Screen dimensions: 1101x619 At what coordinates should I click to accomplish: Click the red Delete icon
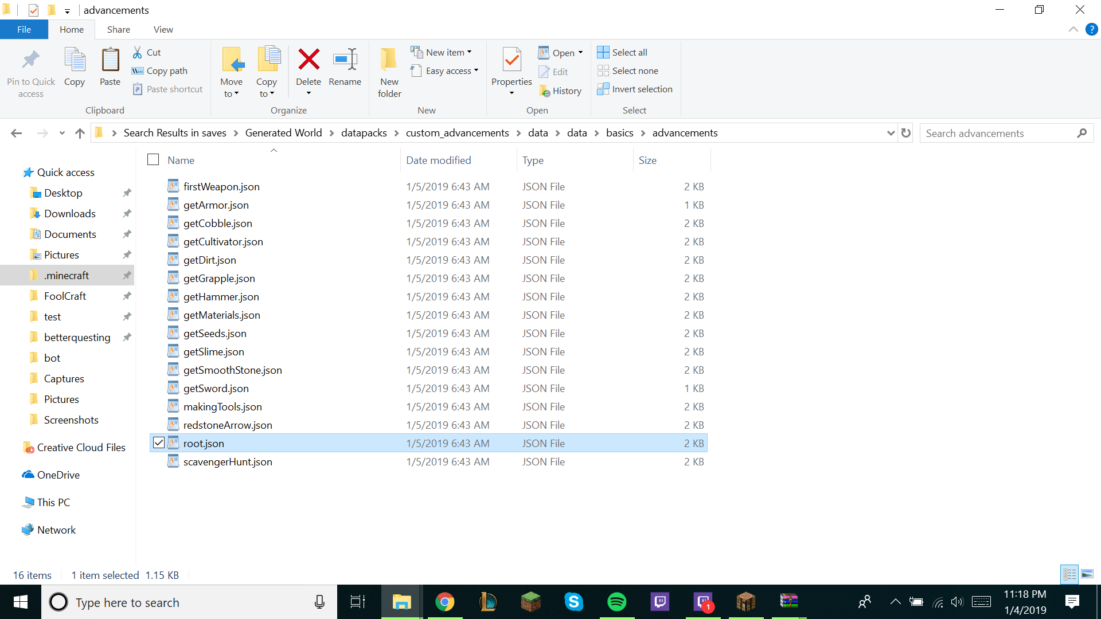(x=309, y=60)
